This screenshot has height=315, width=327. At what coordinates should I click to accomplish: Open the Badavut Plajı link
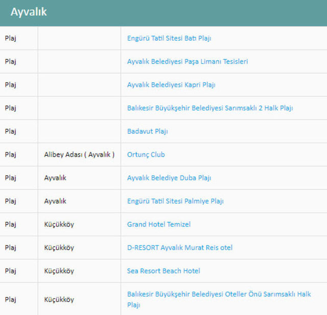[x=148, y=131]
